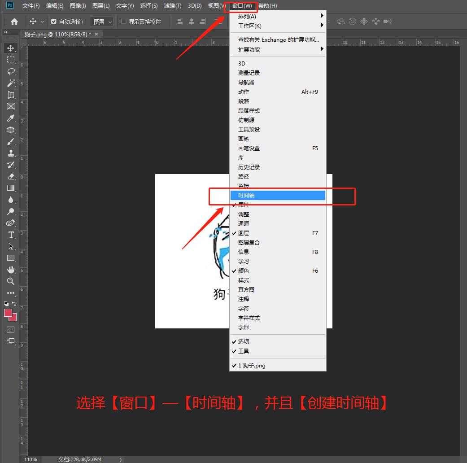Enable the 显示变换控件 checkbox
Viewport: 467px width, 463px height.
[124, 22]
